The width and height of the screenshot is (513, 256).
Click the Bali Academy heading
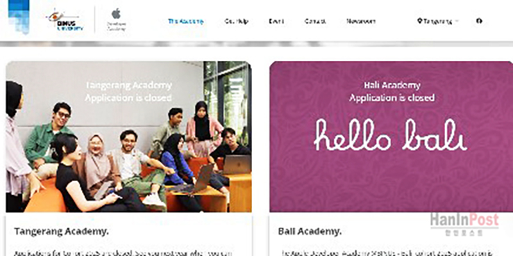click(310, 232)
